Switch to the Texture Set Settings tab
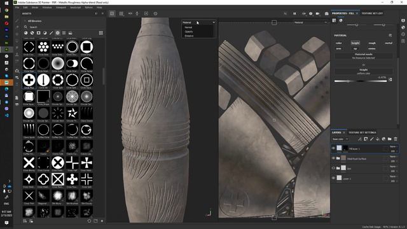 tap(362, 132)
